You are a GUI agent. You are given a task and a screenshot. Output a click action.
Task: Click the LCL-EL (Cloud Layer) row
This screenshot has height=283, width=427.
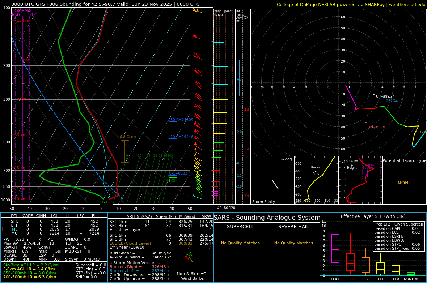(161, 243)
